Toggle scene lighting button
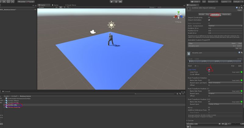 click(61, 7)
